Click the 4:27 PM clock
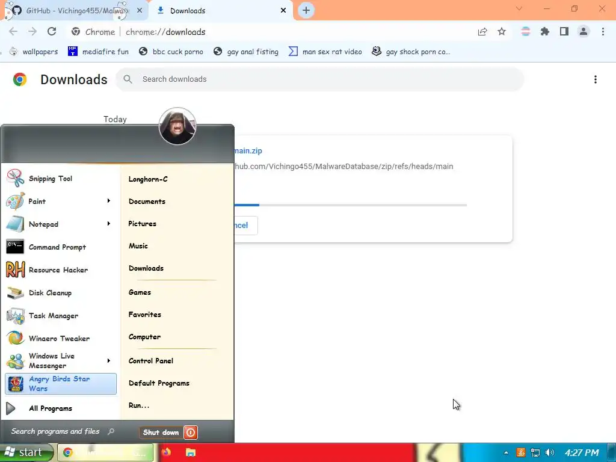Image resolution: width=616 pixels, height=462 pixels. tap(582, 452)
